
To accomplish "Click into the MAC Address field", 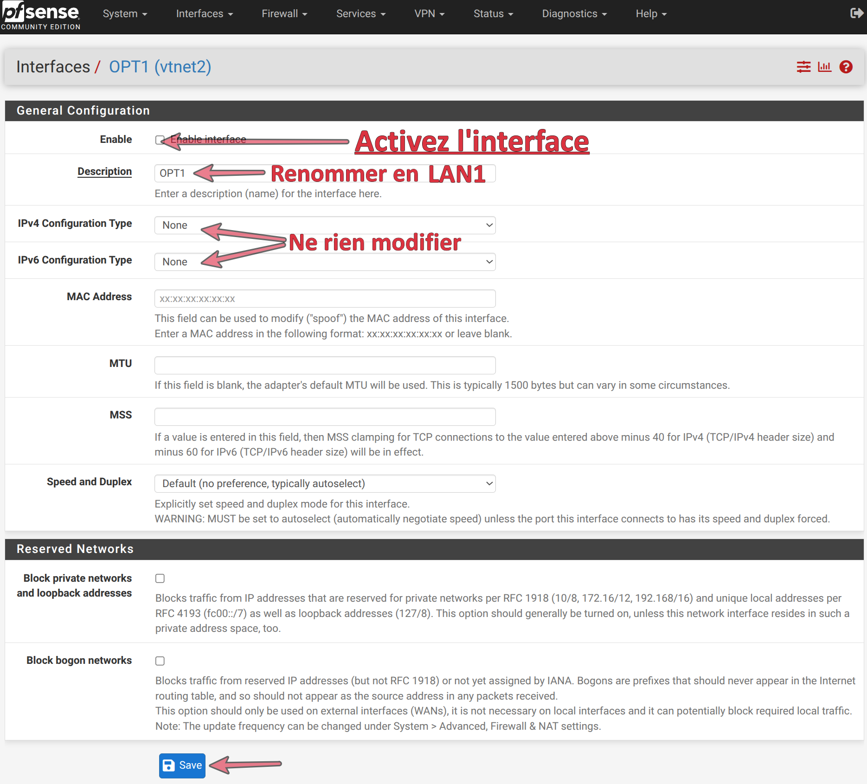I will tap(325, 299).
